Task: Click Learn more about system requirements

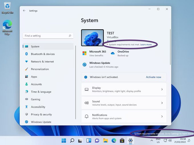Action: pyautogui.click(x=146, y=45)
